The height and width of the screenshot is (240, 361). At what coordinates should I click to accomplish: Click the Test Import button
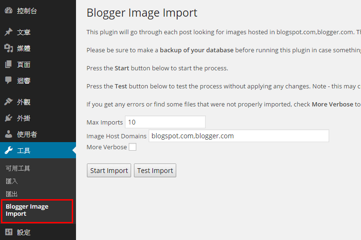pyautogui.click(x=155, y=171)
